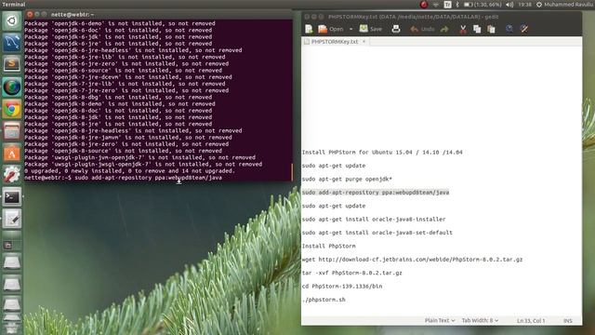Open System Settings from the launcher
This screenshot has width=595, height=335.
(x=12, y=175)
